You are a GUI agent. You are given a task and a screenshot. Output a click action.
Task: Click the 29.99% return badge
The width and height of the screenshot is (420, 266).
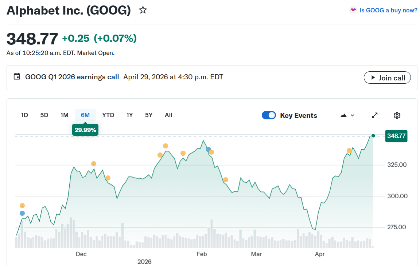[x=85, y=130]
